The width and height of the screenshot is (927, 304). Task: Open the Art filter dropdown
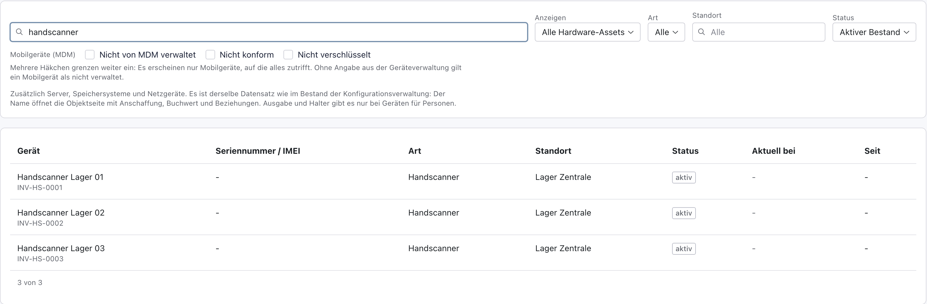[666, 32]
